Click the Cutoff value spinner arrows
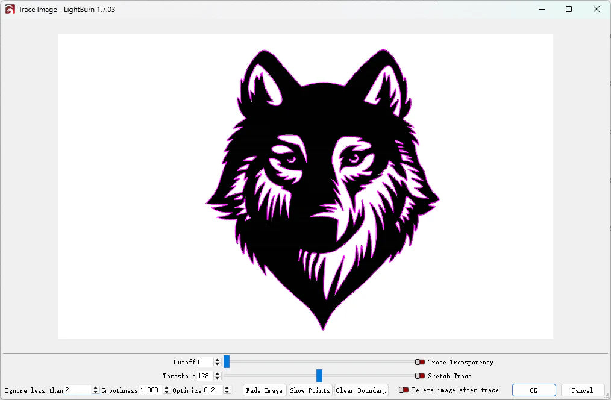 pyautogui.click(x=218, y=362)
